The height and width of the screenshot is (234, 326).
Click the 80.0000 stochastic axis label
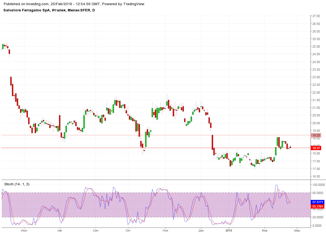point(318,193)
